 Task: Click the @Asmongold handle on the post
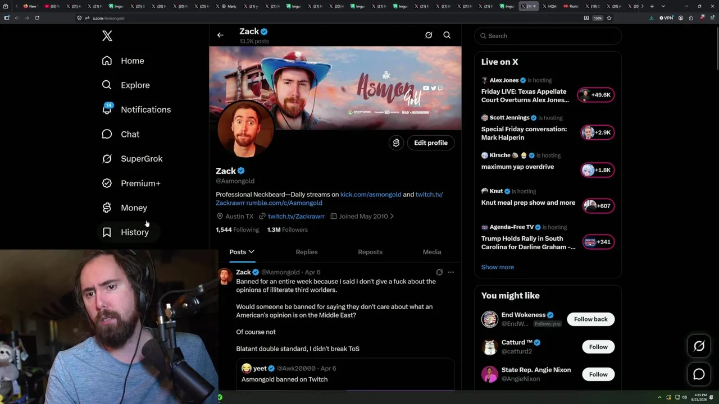pyautogui.click(x=280, y=272)
